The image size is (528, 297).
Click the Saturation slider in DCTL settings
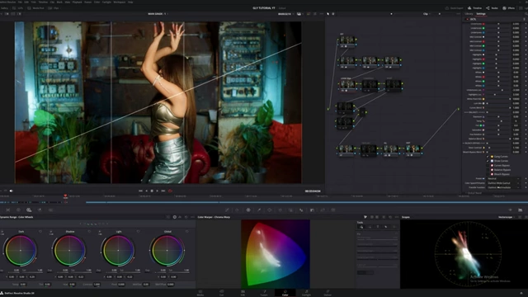498,130
